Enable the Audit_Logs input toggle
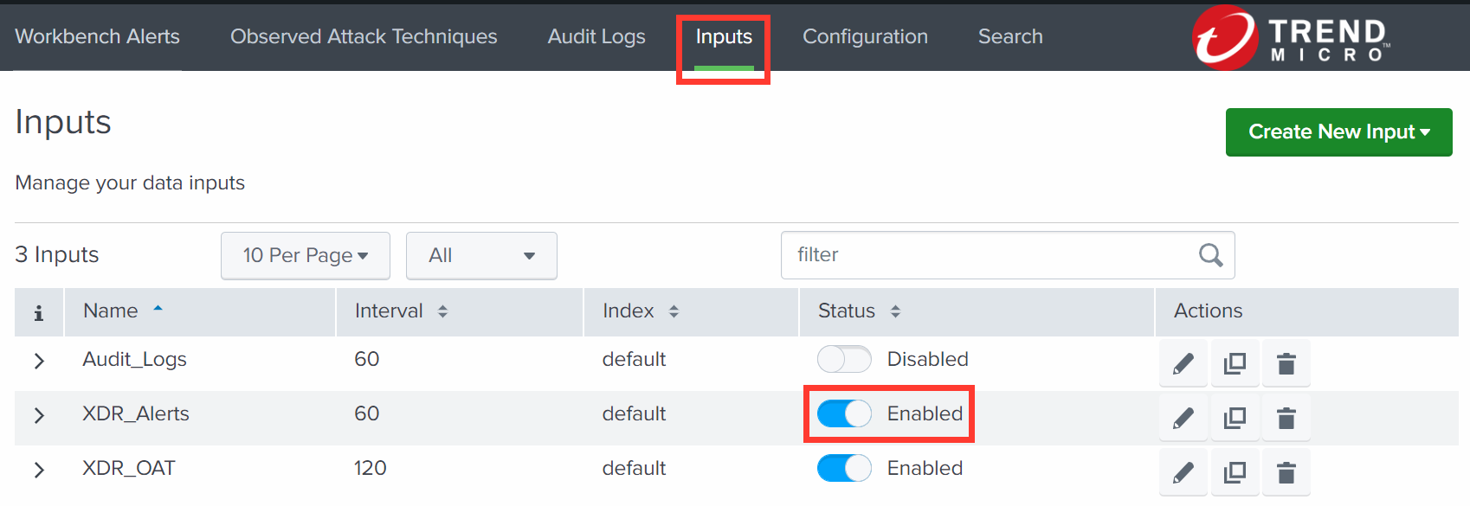 pos(844,359)
